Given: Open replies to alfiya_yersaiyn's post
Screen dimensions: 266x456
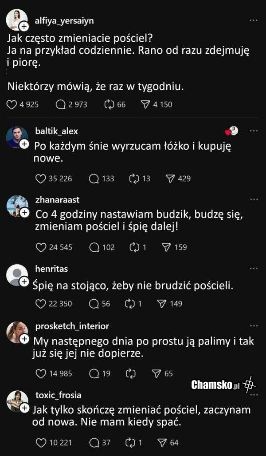Looking at the screenshot, I should (61, 105).
